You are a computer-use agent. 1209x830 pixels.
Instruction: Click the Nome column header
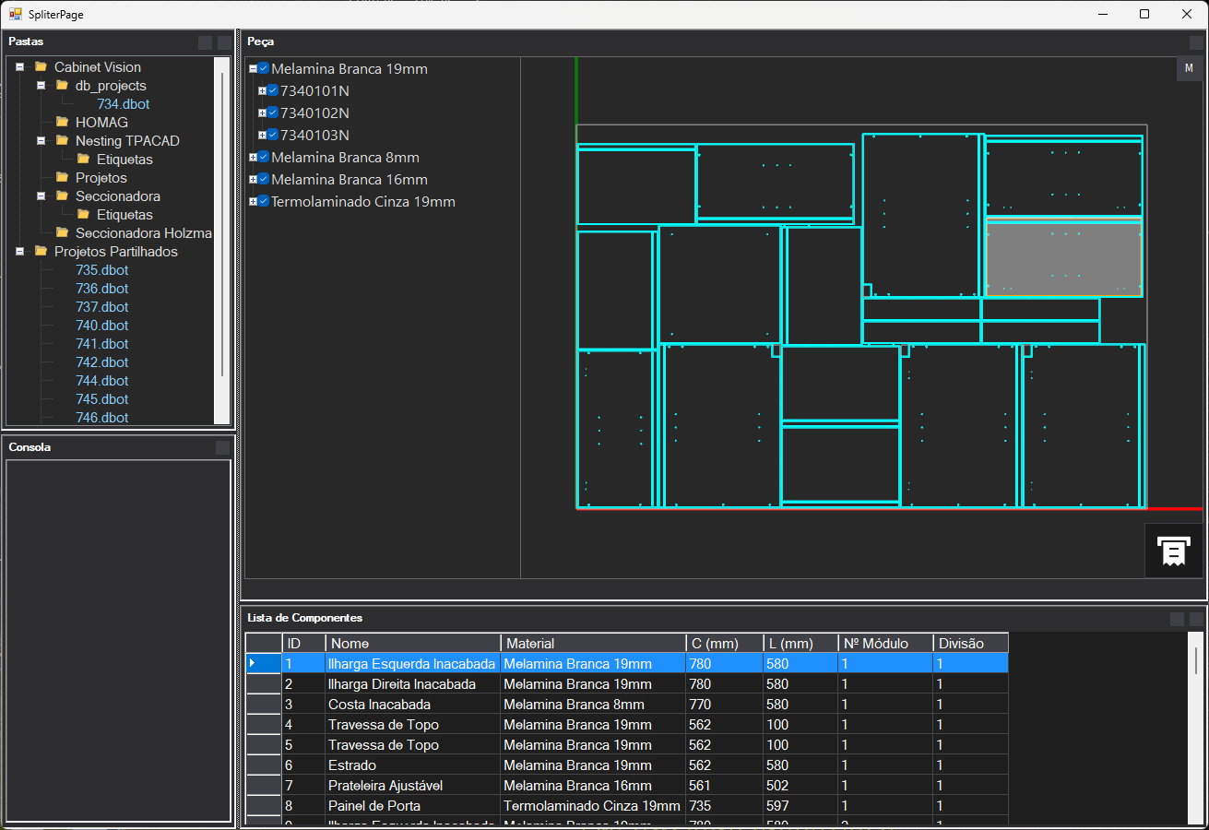click(x=413, y=643)
